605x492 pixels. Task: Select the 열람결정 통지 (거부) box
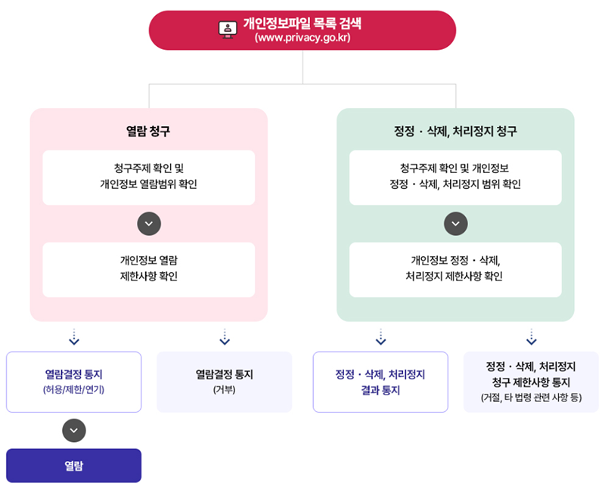coord(225,382)
